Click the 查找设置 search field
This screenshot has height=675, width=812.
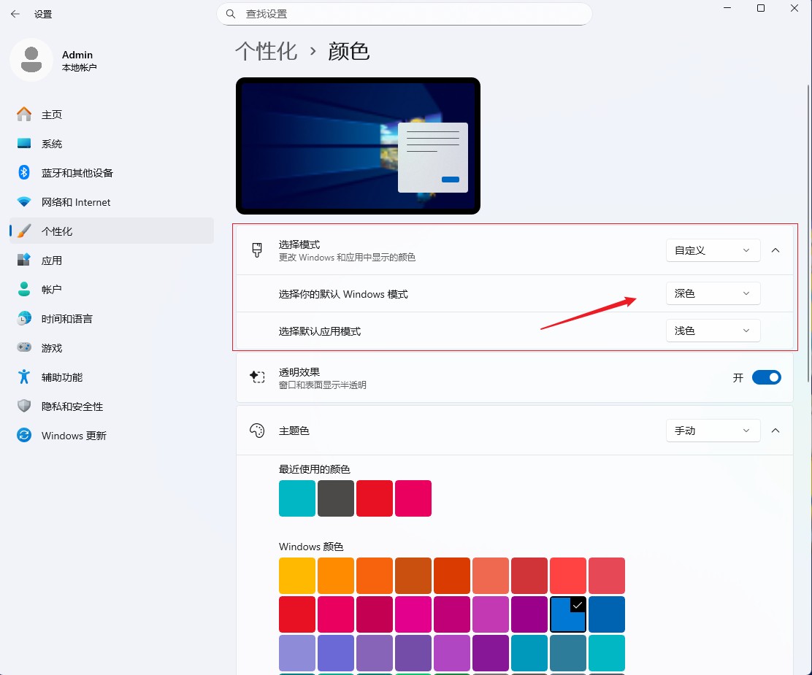point(405,14)
